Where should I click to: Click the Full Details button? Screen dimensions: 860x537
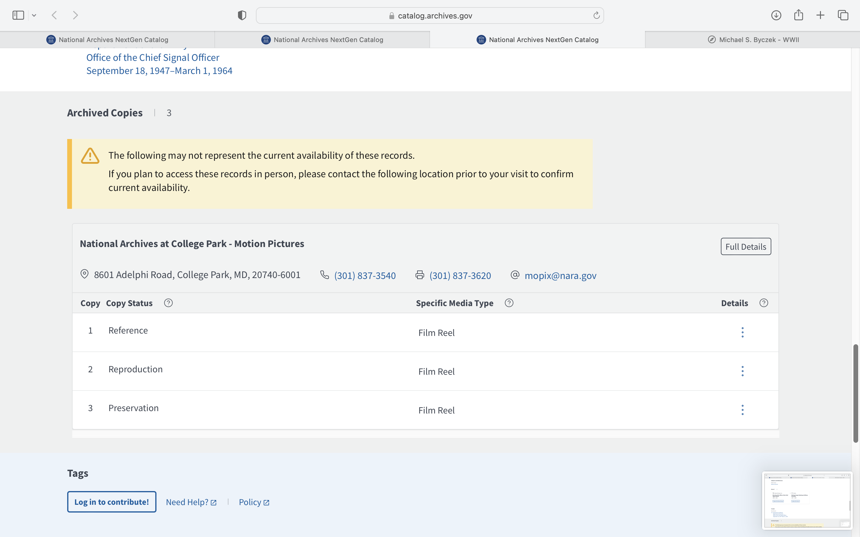(746, 246)
